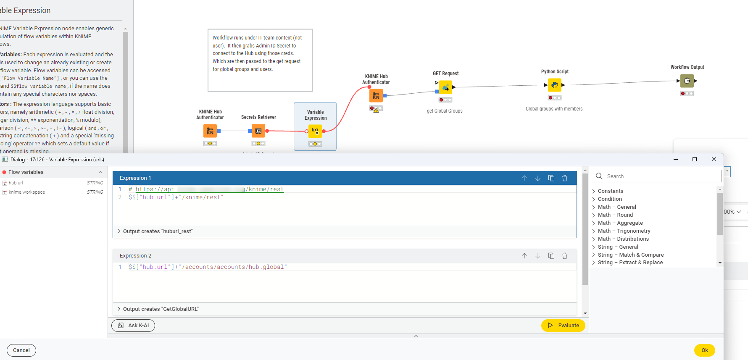The image size is (748, 360).
Task: Click Cancel to dismiss the dialog
Action: coord(21,350)
